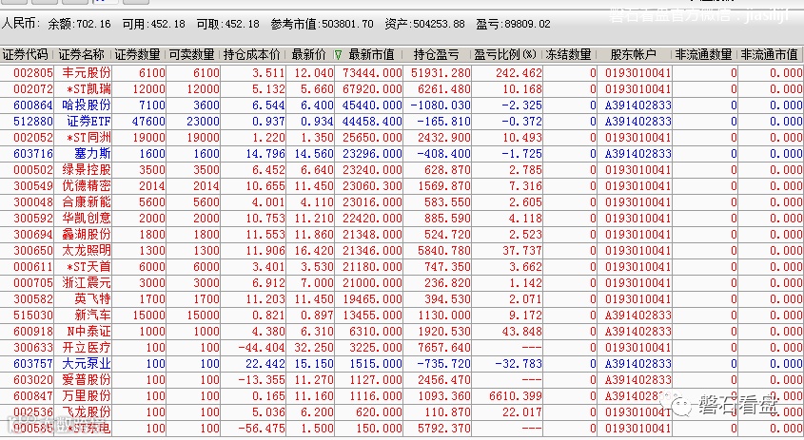
Task: Select the N中泰证 stock name
Action: (88, 332)
